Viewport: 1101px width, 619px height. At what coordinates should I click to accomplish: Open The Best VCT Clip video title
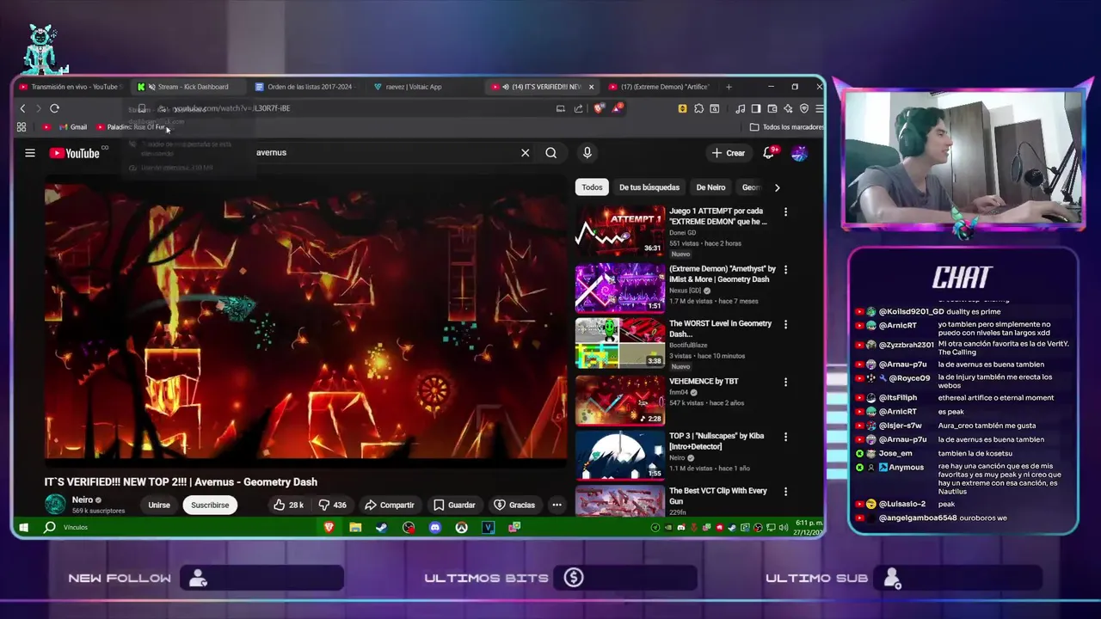pos(718,496)
